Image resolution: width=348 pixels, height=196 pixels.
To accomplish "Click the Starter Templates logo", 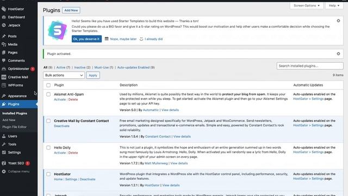I will point(57,30).
